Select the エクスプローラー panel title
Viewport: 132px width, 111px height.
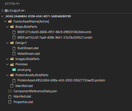pos(12,4)
